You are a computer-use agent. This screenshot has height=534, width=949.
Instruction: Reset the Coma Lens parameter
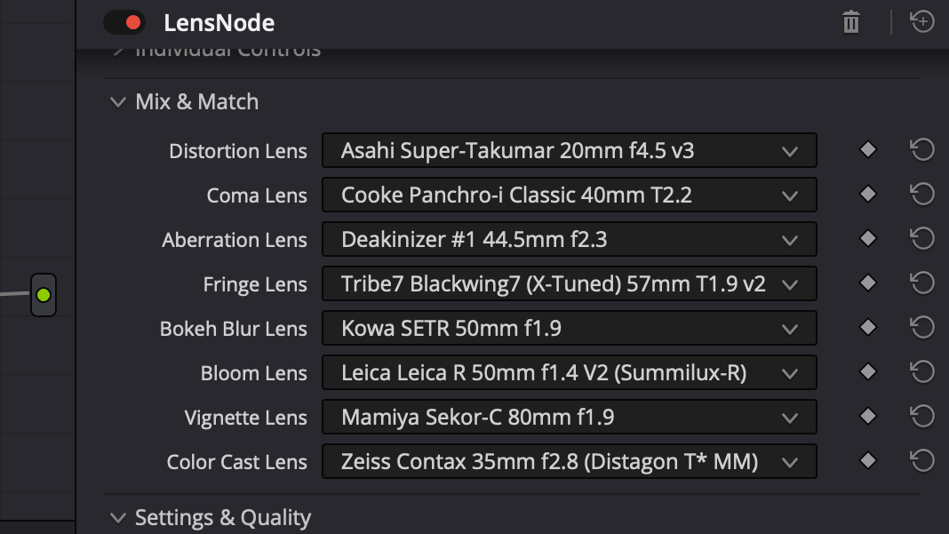click(x=922, y=195)
